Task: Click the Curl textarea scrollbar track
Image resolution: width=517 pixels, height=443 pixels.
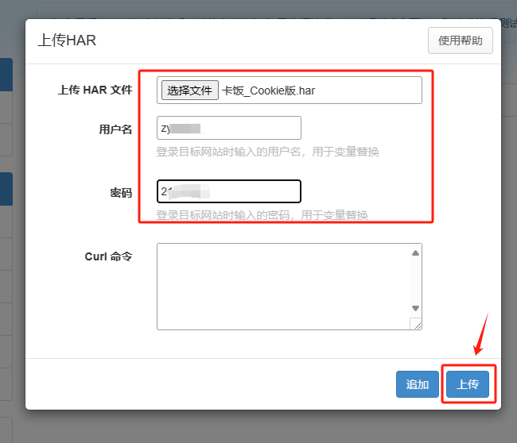Action: [x=415, y=280]
